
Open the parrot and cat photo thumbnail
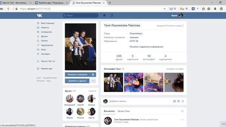click(x=174, y=82)
